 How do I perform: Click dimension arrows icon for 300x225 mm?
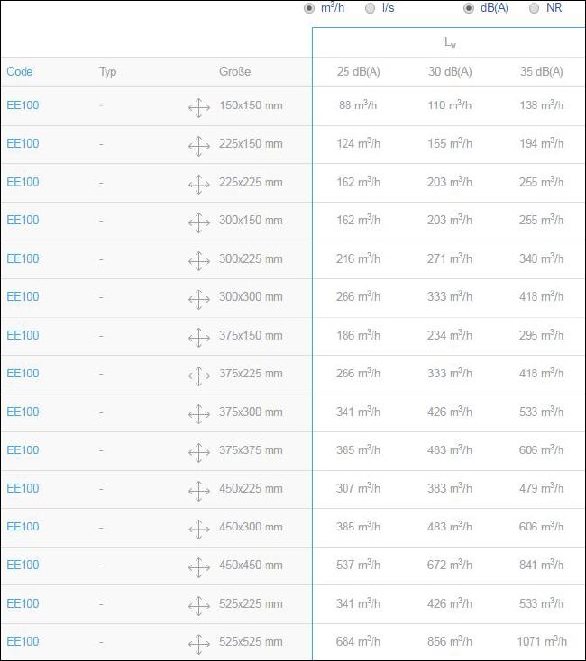pyautogui.click(x=199, y=261)
